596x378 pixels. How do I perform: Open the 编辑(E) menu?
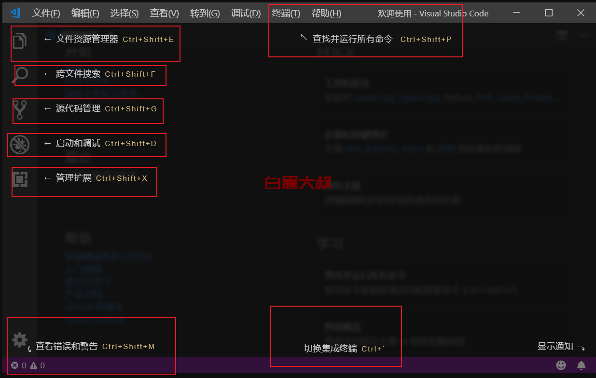tap(85, 13)
